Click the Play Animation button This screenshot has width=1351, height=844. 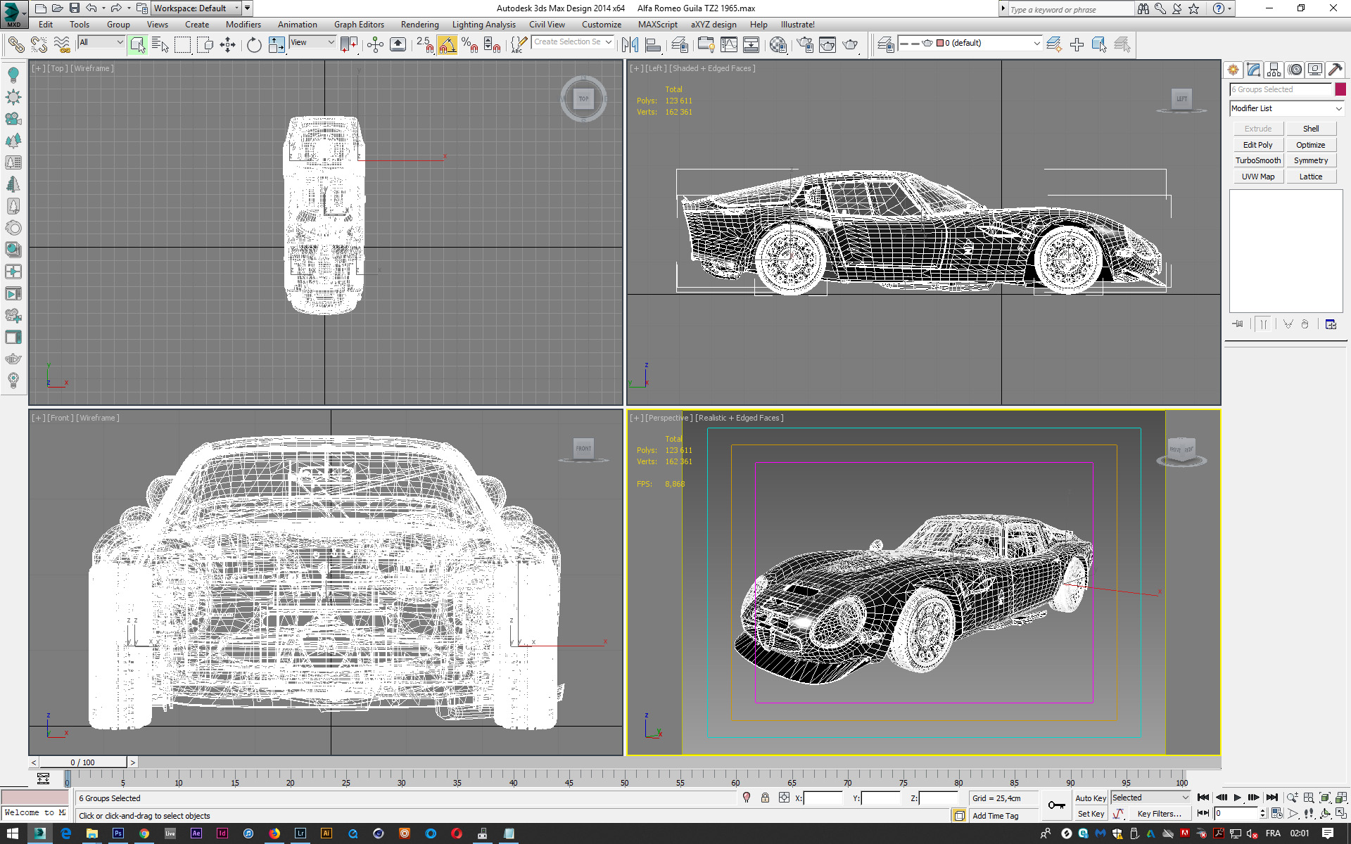point(1238,798)
